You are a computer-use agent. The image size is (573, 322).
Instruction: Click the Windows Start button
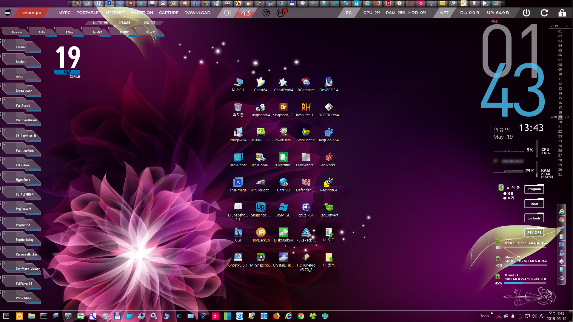click(6, 316)
